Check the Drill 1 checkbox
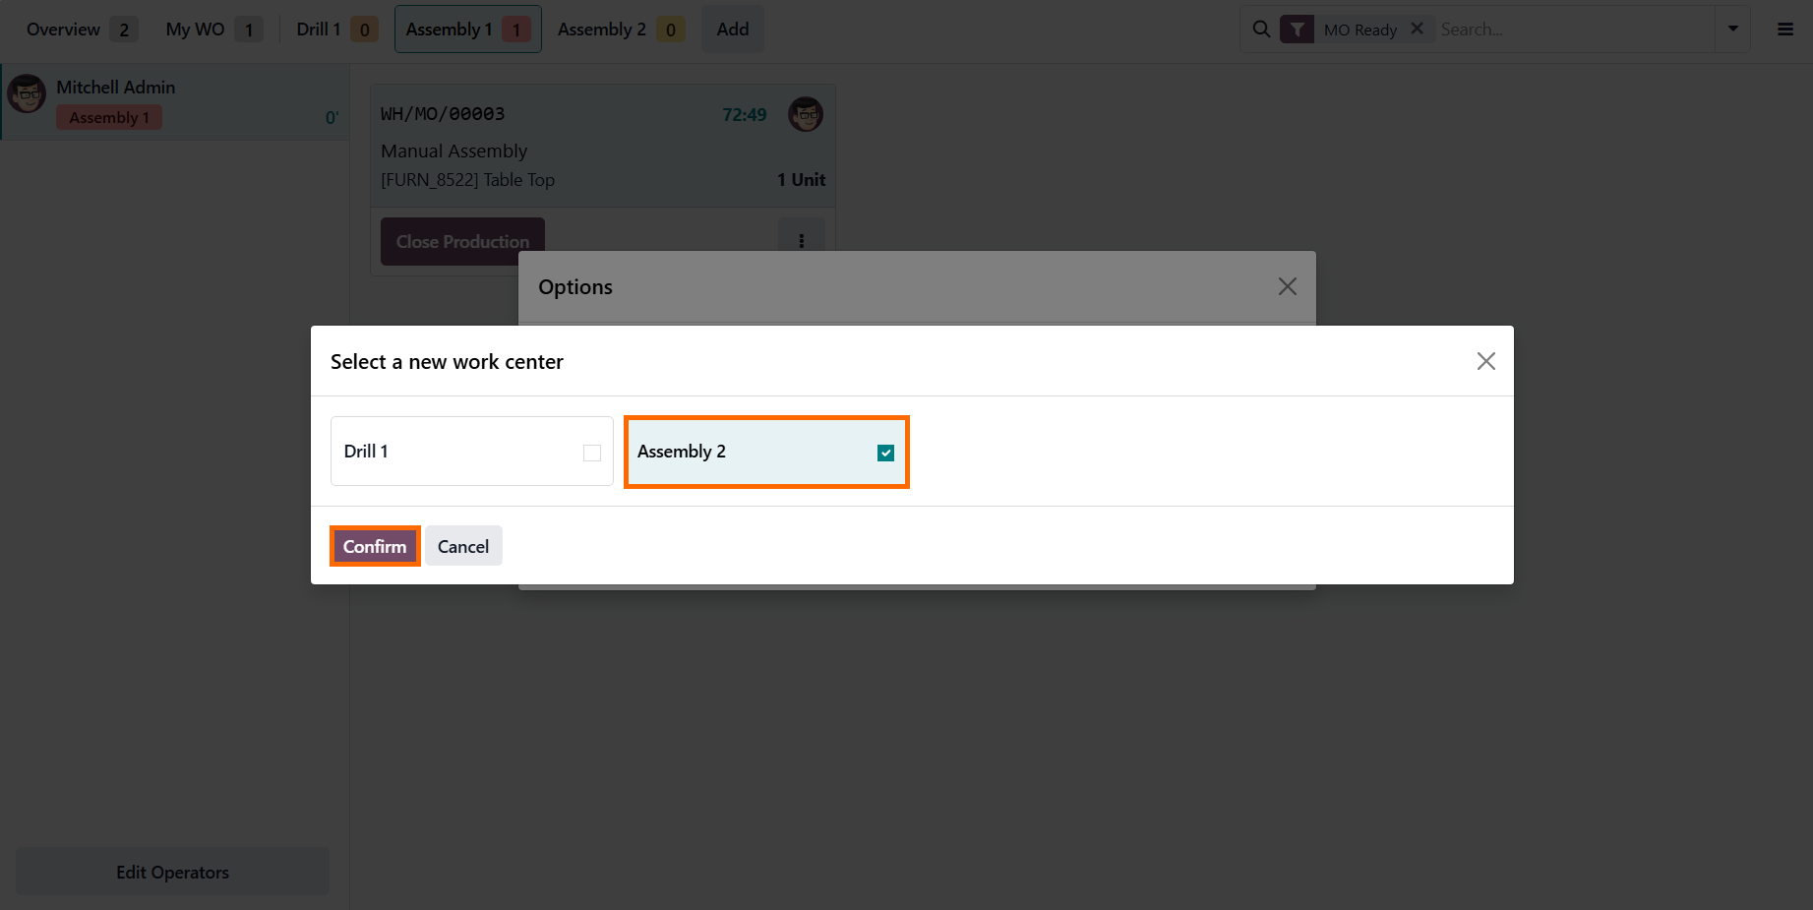Image resolution: width=1813 pixels, height=910 pixels. (592, 453)
